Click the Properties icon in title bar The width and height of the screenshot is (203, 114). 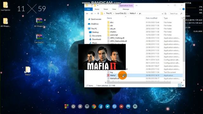[92, 5]
